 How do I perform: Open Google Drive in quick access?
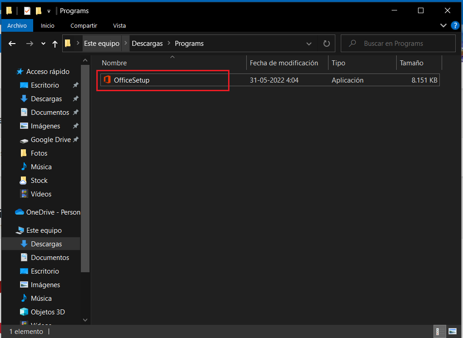[50, 140]
